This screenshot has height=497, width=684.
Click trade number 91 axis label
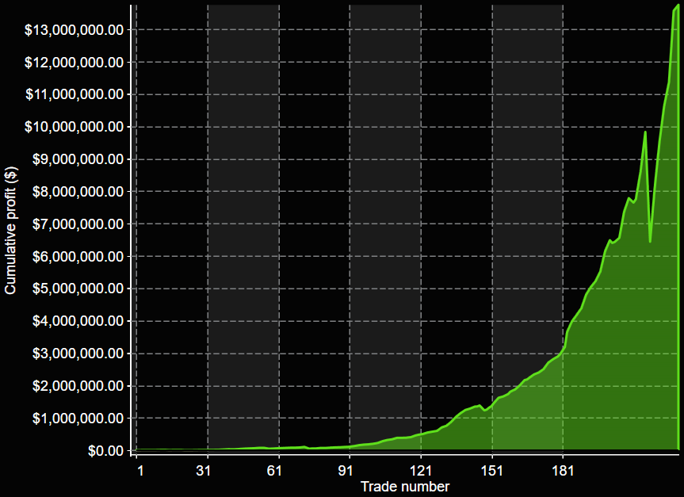(x=345, y=471)
